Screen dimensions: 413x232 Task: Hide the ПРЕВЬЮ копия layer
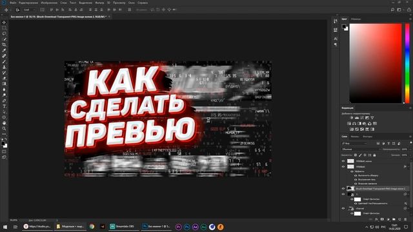[343, 161]
